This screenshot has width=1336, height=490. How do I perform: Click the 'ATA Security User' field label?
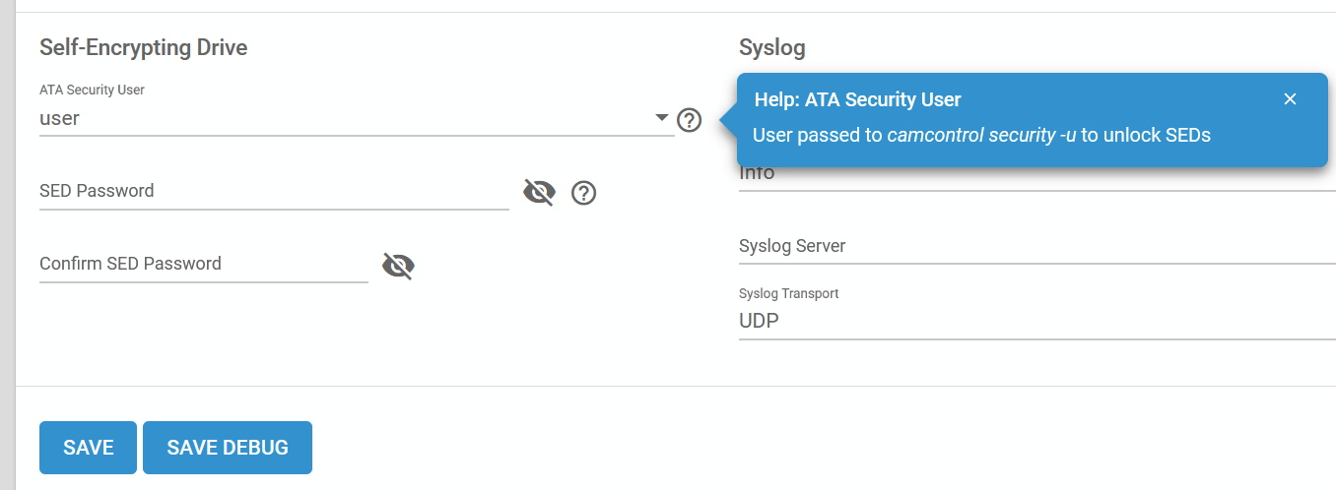92,90
